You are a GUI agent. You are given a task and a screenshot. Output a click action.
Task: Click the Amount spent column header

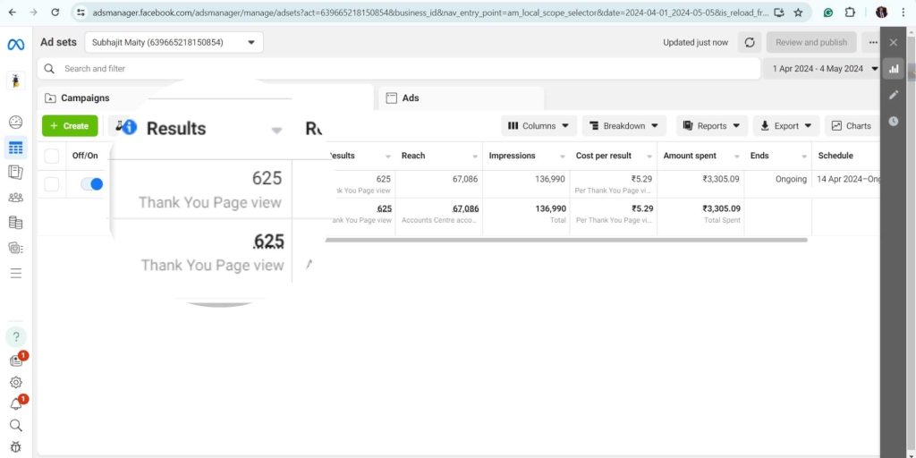(690, 156)
